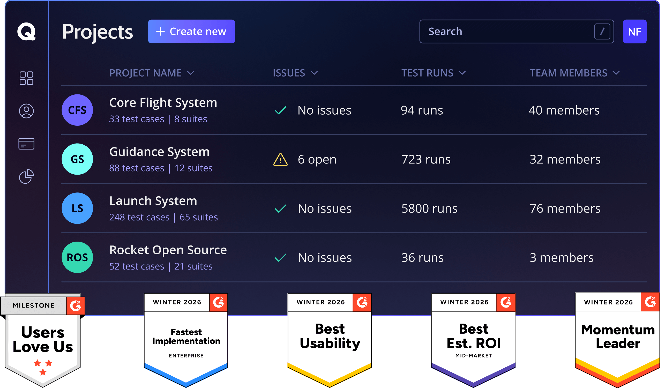
Task: Open the NF user account button
Action: [x=634, y=31]
